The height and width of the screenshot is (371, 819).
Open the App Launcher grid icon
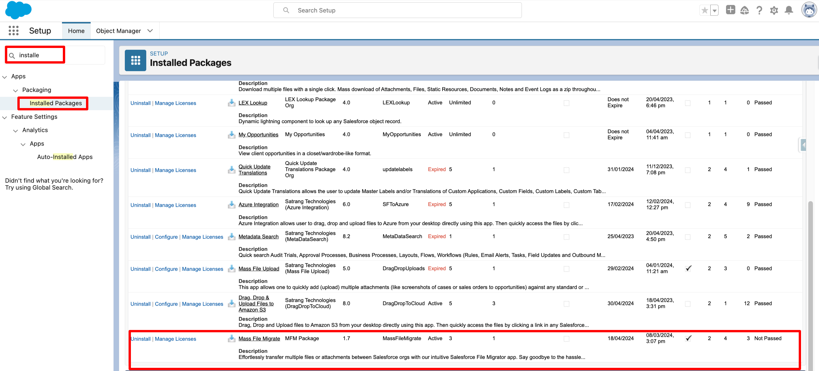point(13,31)
